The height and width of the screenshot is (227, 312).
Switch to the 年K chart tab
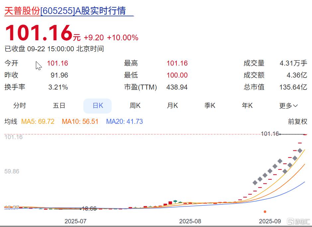[x=247, y=106]
